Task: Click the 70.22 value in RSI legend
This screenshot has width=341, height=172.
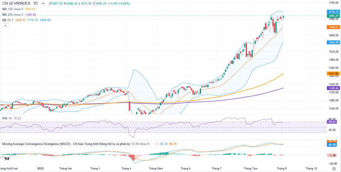Action: tap(17, 119)
